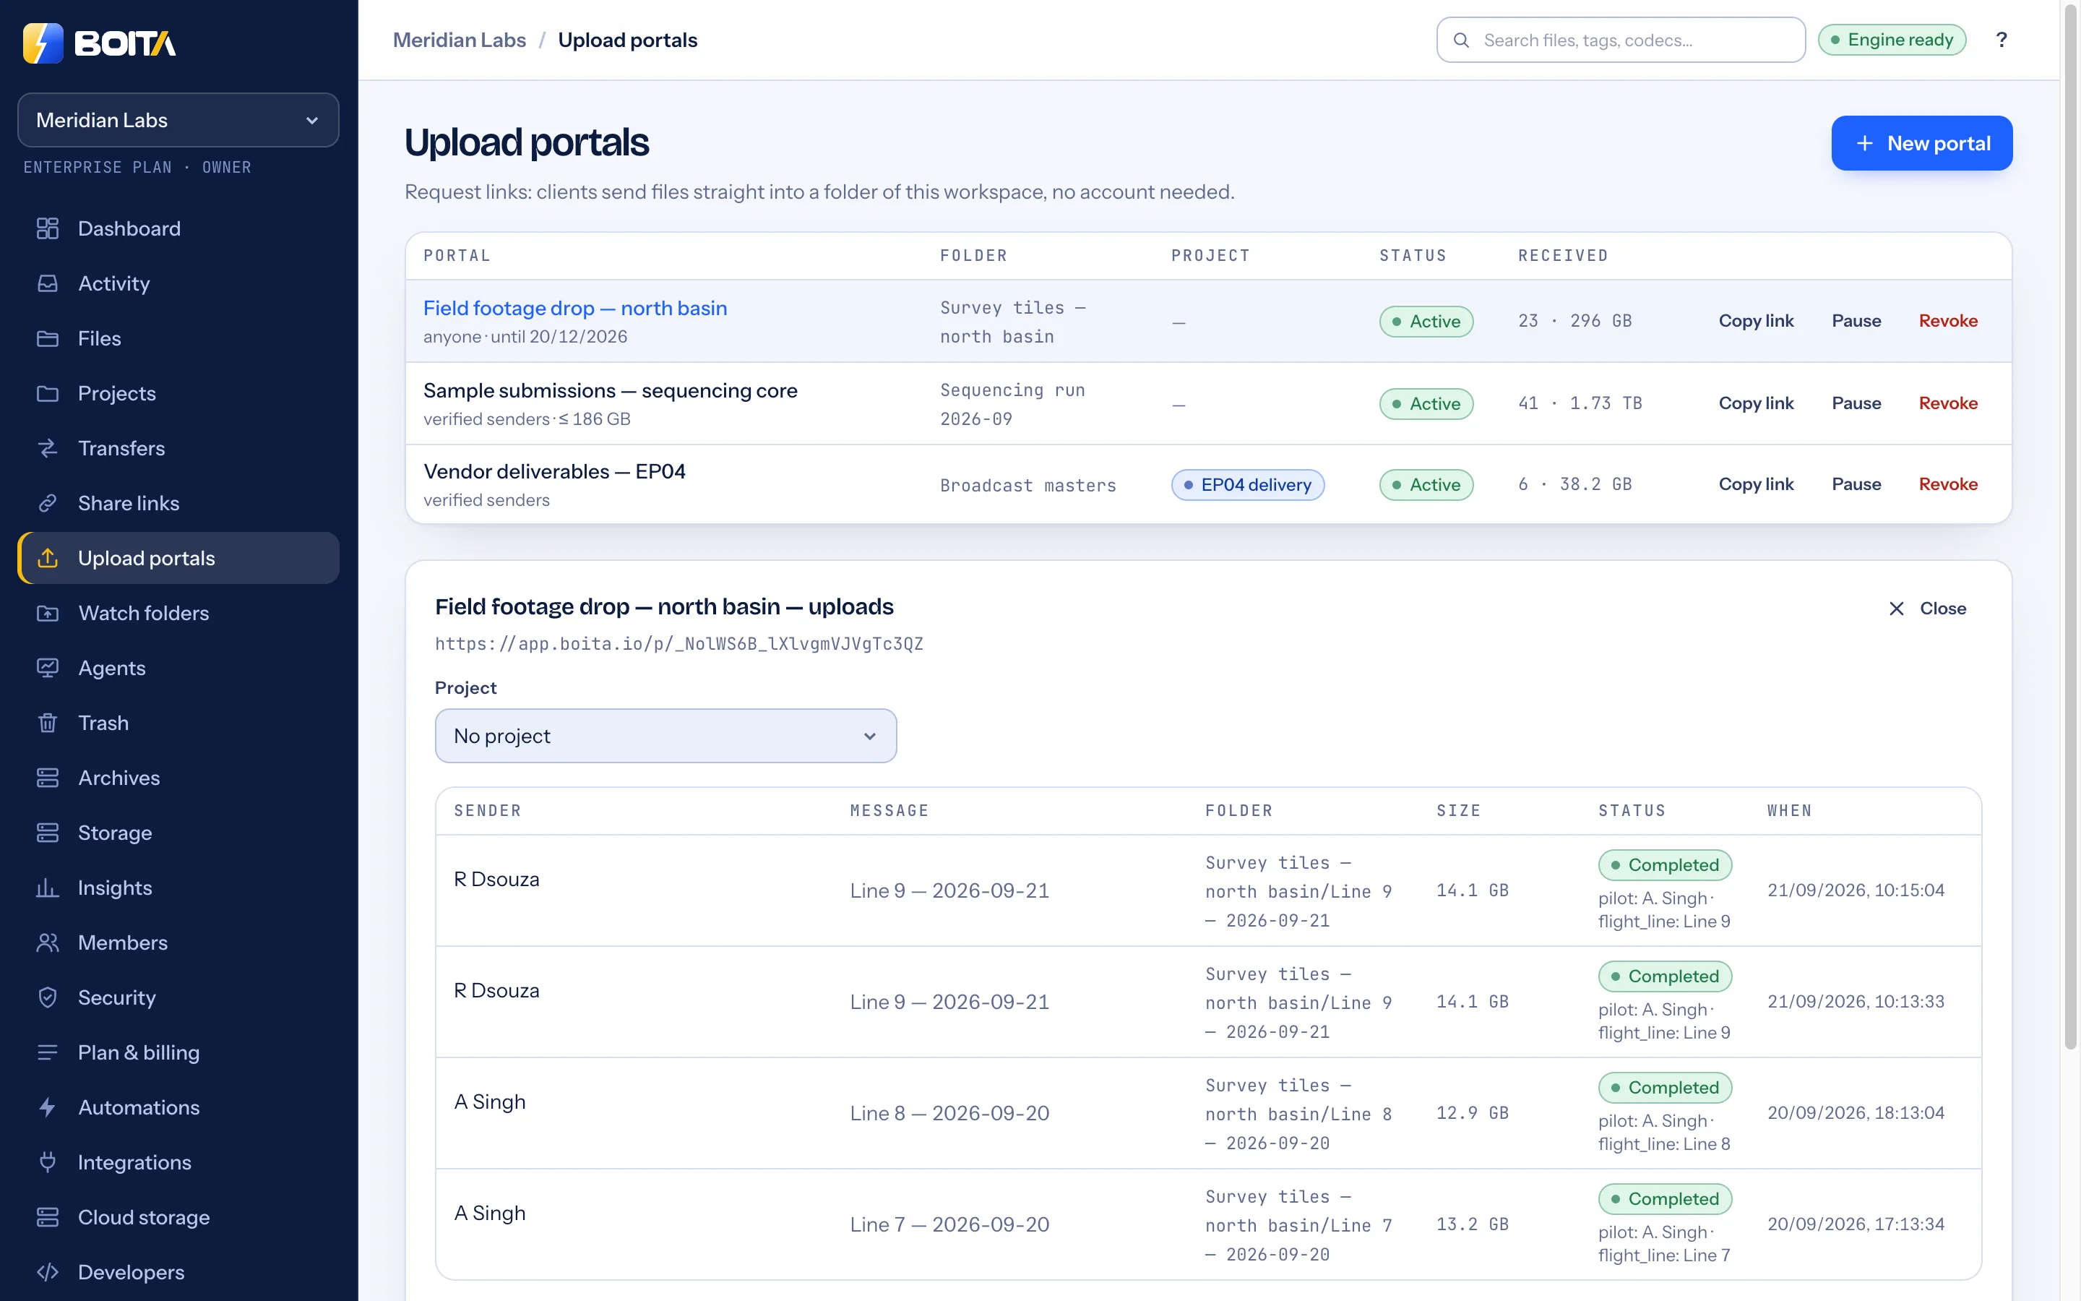The height and width of the screenshot is (1301, 2081).
Task: Open Share links from the sidebar
Action: [178, 503]
